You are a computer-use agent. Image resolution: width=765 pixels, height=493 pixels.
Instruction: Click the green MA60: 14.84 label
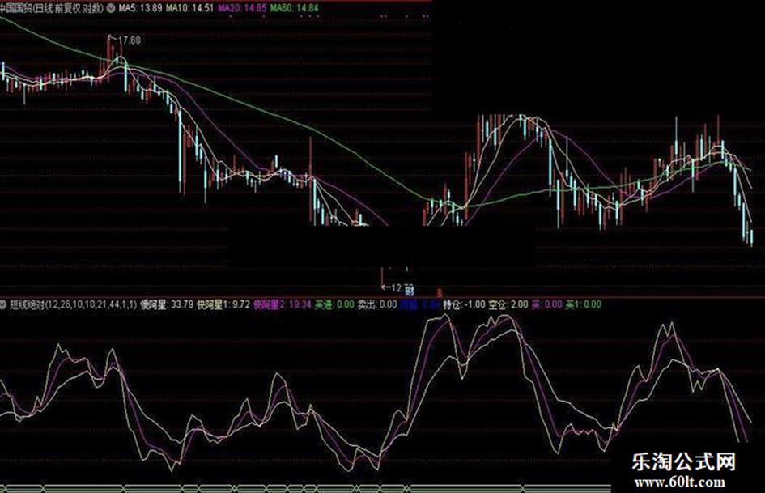pos(294,8)
